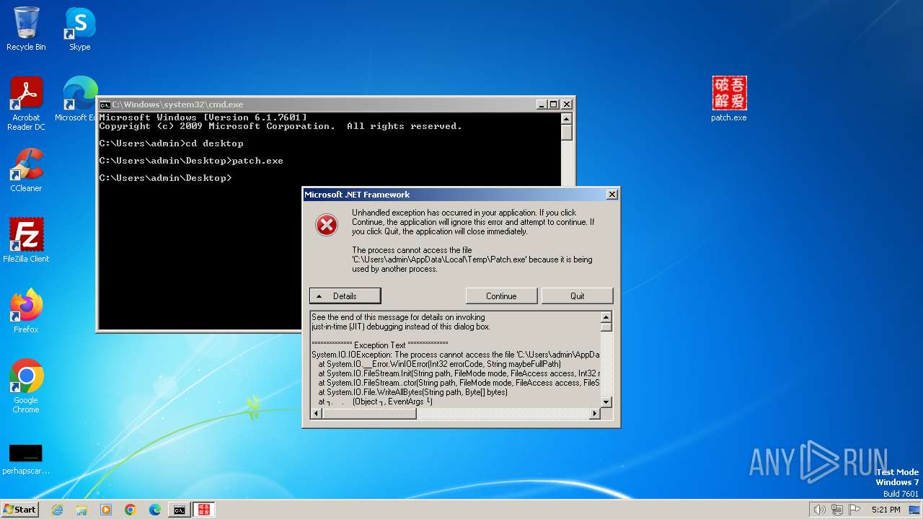Open the cmd.exe window system menu icon

pos(105,105)
